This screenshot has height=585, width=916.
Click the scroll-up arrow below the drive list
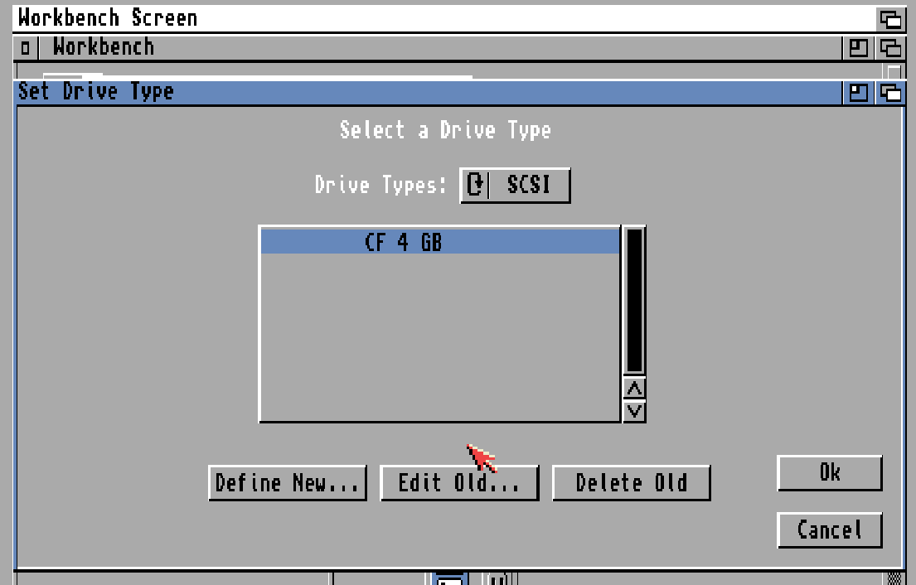(635, 389)
